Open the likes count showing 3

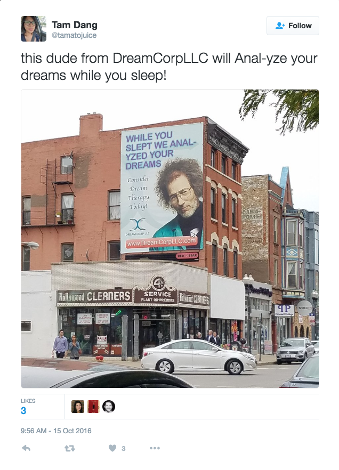(x=23, y=411)
